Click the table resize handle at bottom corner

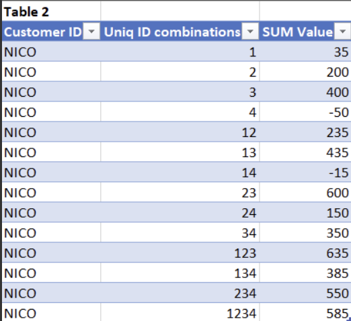(x=349, y=319)
